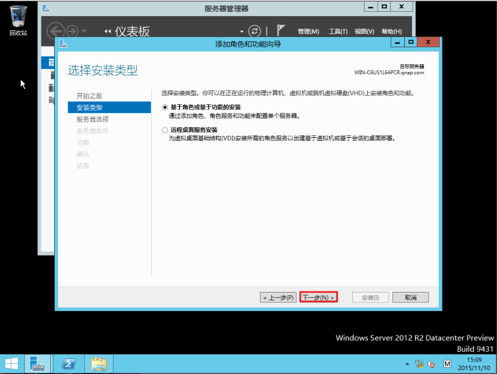Open the Windows Start button
The width and height of the screenshot is (497, 374).
click(x=12, y=363)
